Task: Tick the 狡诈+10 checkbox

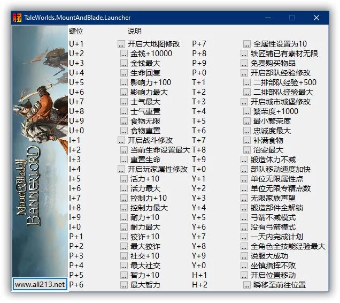Action: coord(124,237)
